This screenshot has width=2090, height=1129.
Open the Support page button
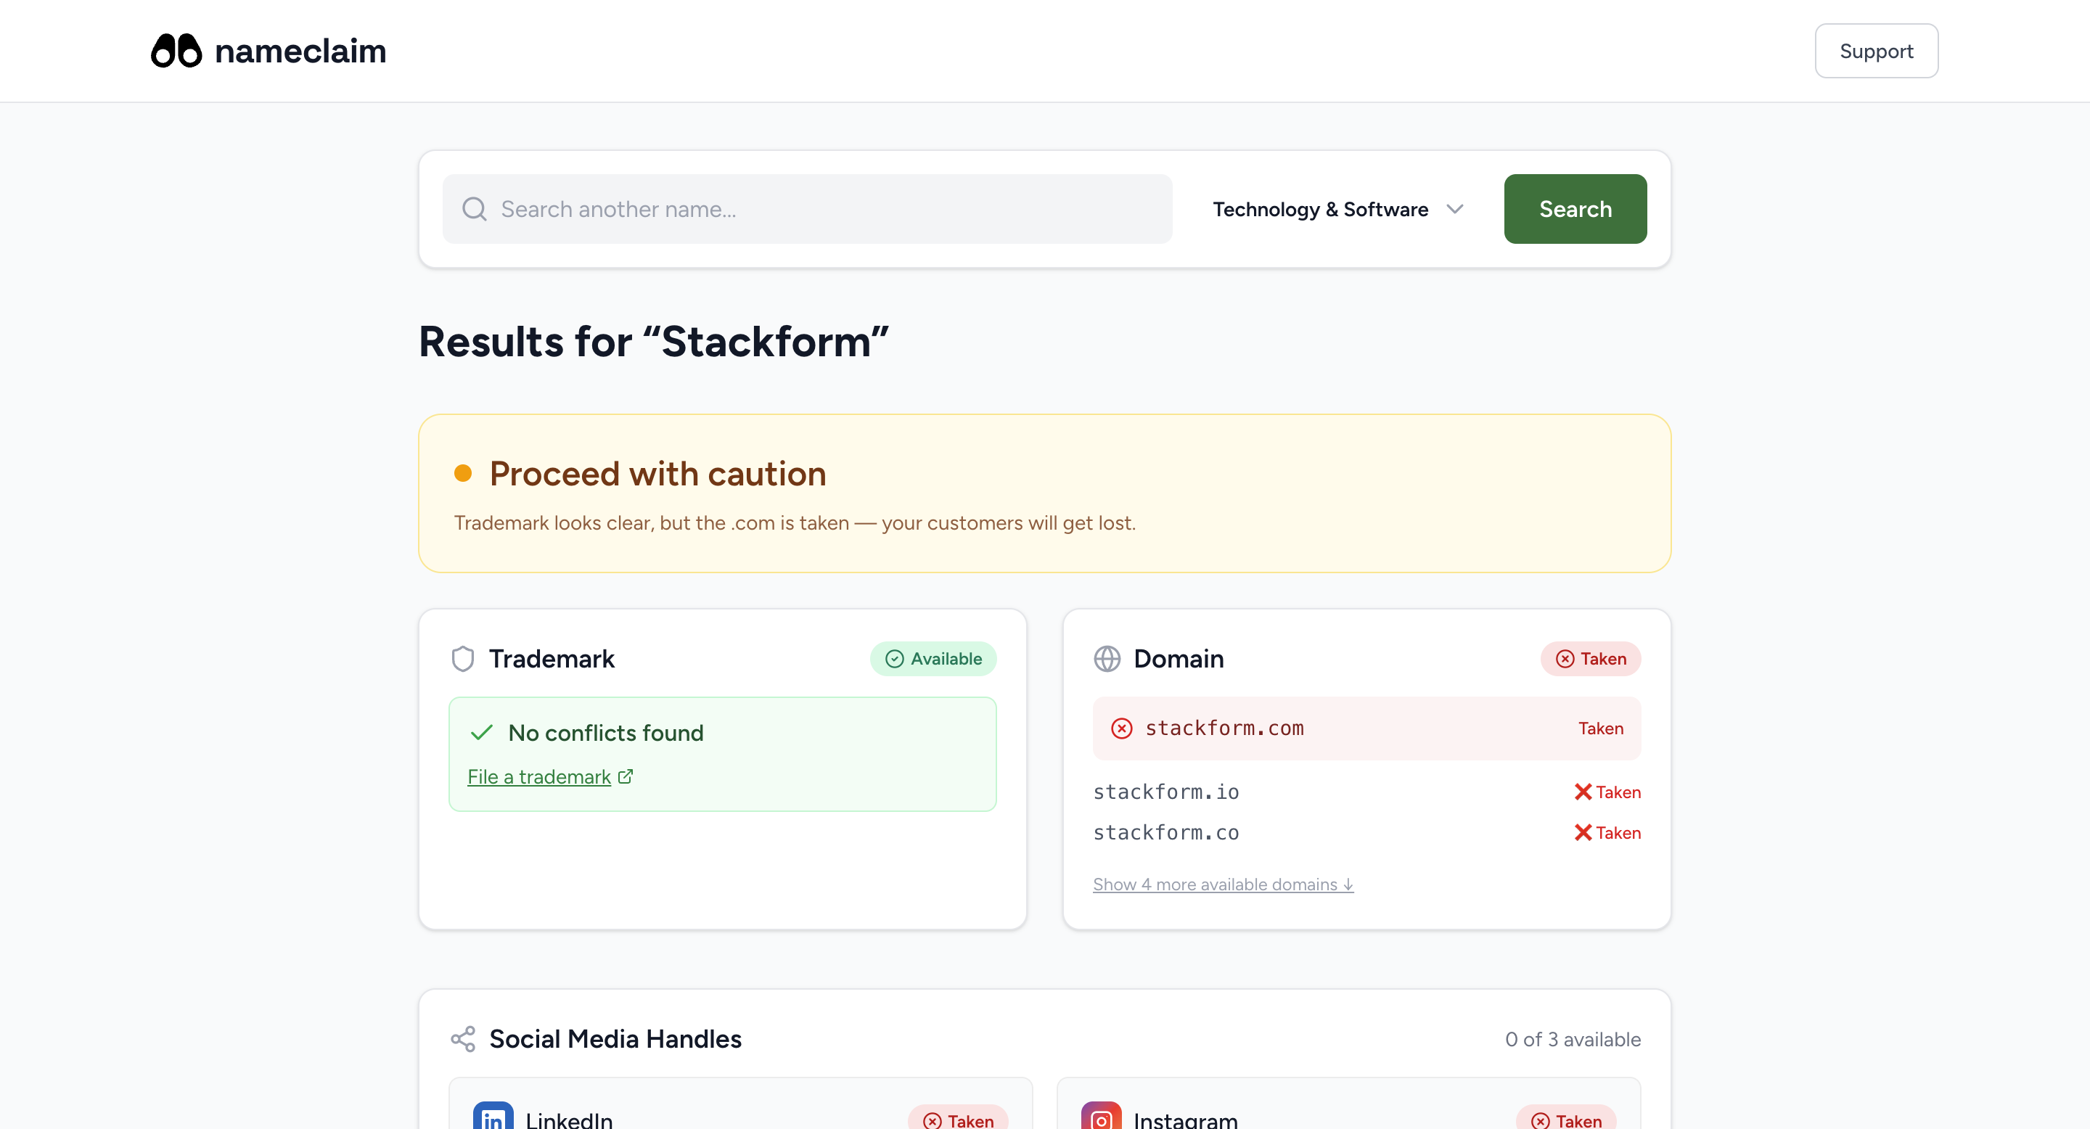[x=1876, y=51]
